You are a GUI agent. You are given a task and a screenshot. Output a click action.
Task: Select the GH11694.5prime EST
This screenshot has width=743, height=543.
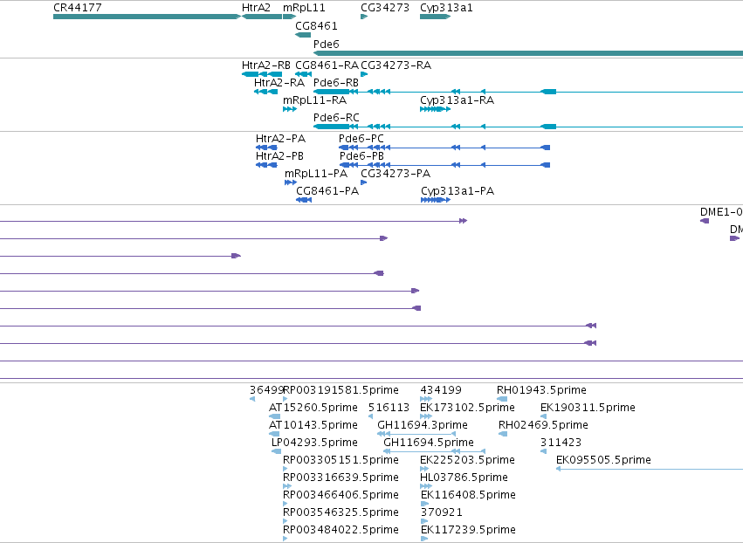pos(434,451)
